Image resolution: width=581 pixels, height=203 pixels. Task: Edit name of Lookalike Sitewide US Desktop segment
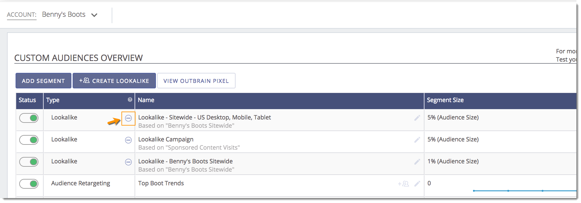[417, 118]
